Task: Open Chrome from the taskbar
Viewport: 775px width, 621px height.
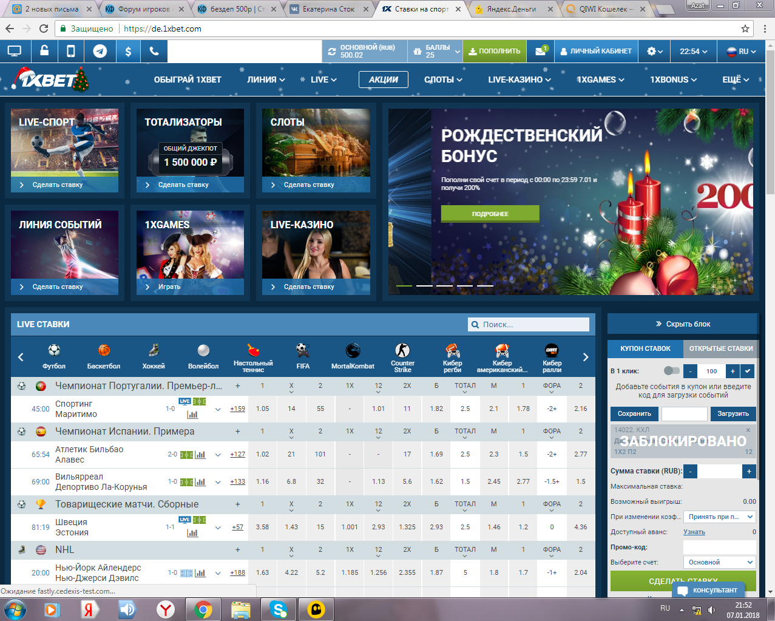Action: point(203,609)
